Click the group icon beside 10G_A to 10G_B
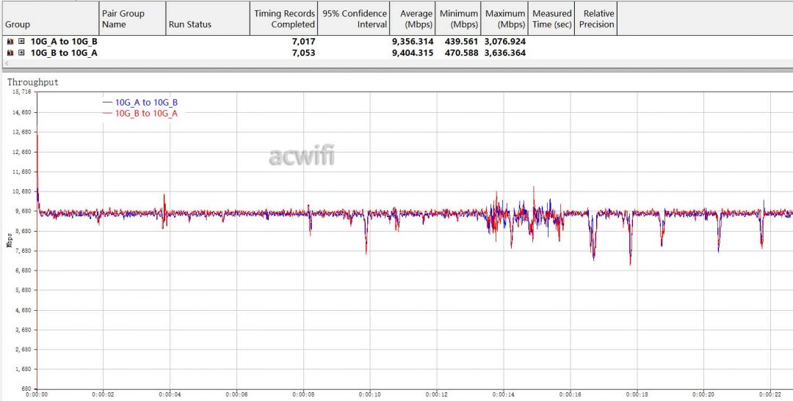 click(x=10, y=42)
